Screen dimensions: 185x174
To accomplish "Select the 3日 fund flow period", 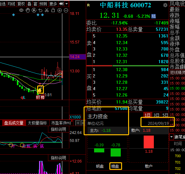I will [156, 115].
